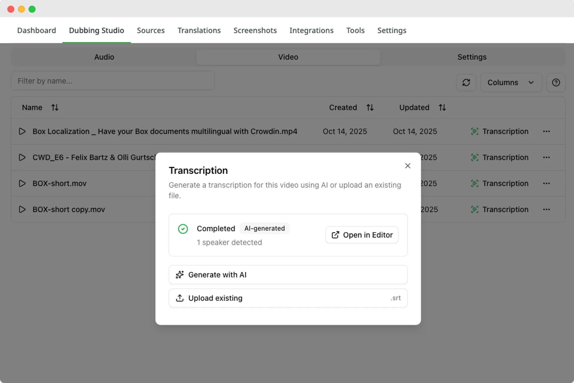Viewport: 574px width, 383px height.
Task: Sort the list by Name
Action: tap(55, 108)
